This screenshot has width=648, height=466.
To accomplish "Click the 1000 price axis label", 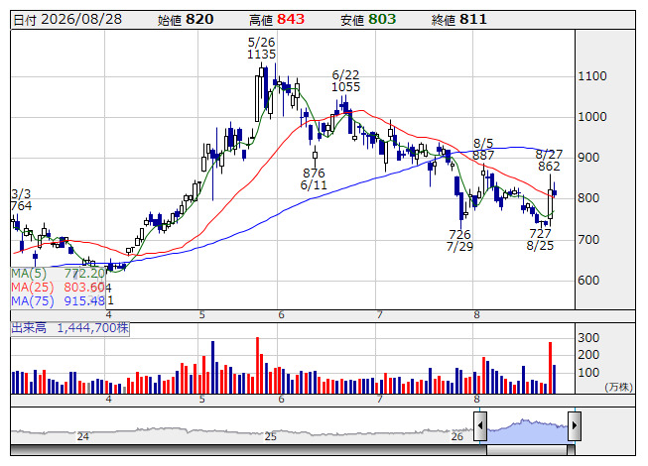I will tap(592, 117).
